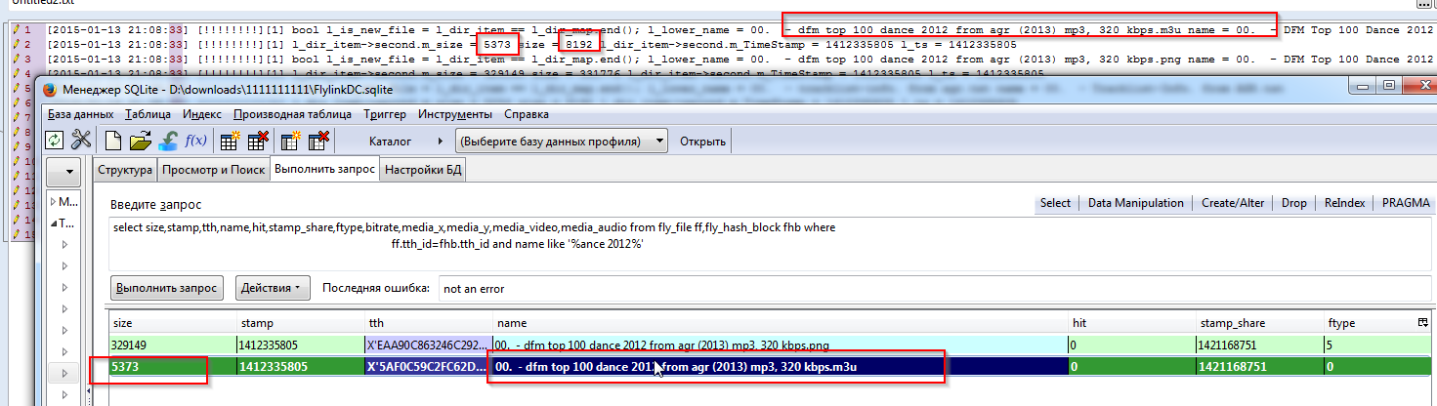Open the Таблица menu
Screen dimensions: 1437x406
coord(148,114)
